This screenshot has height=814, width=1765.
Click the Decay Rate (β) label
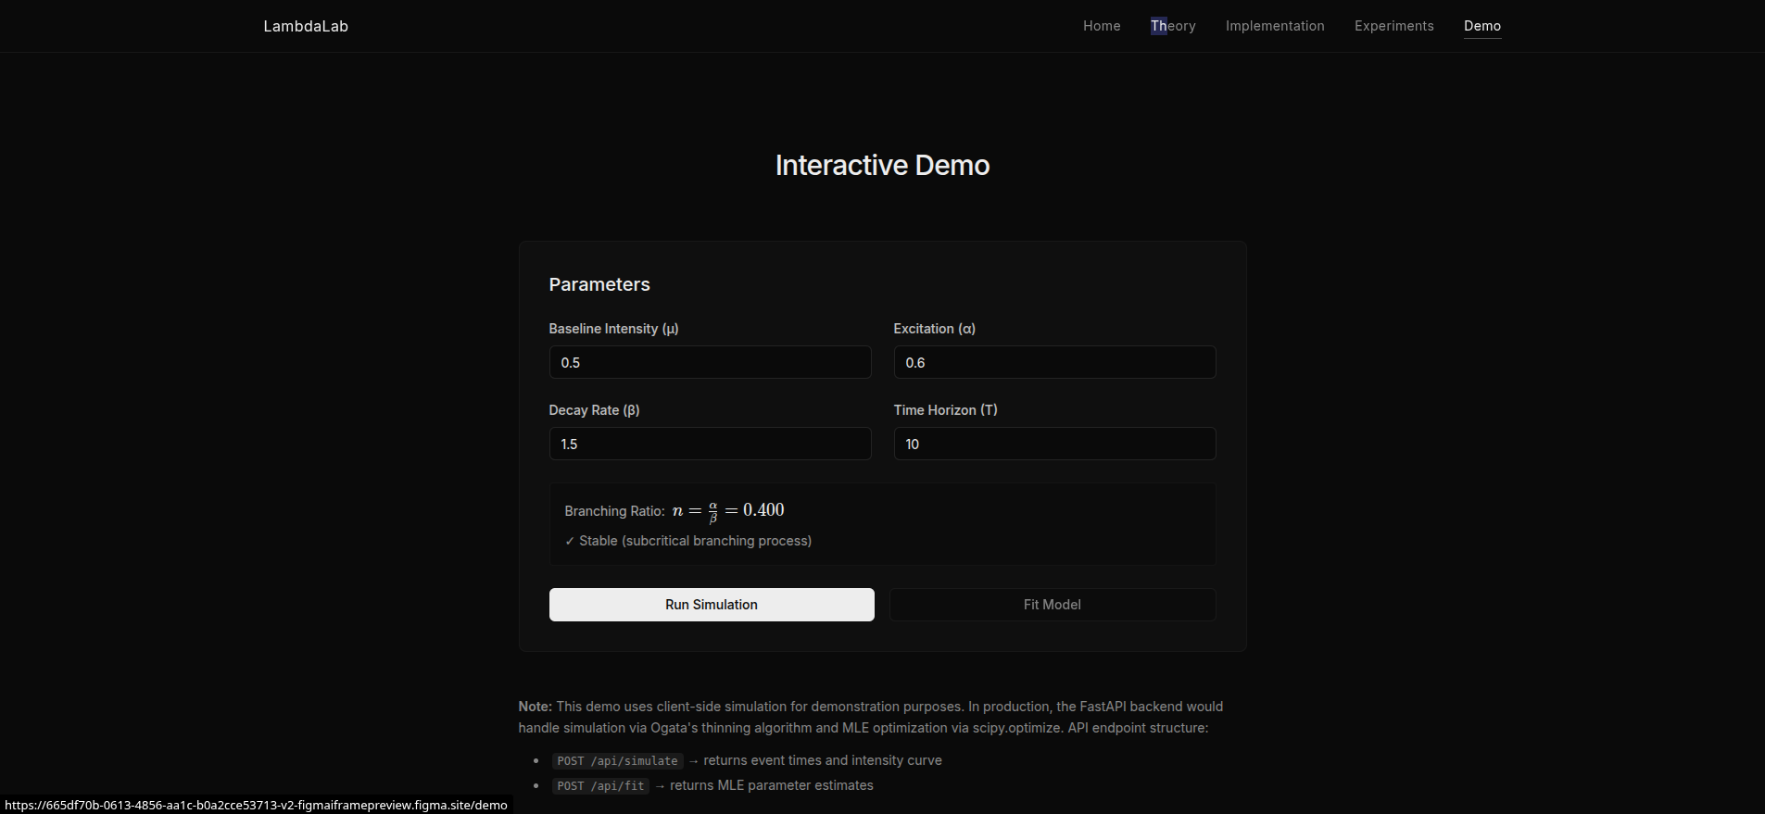594,410
